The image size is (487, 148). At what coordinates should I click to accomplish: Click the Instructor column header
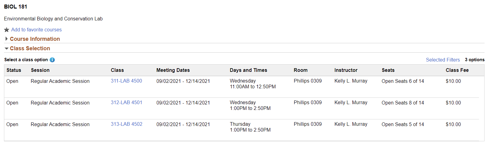346,70
